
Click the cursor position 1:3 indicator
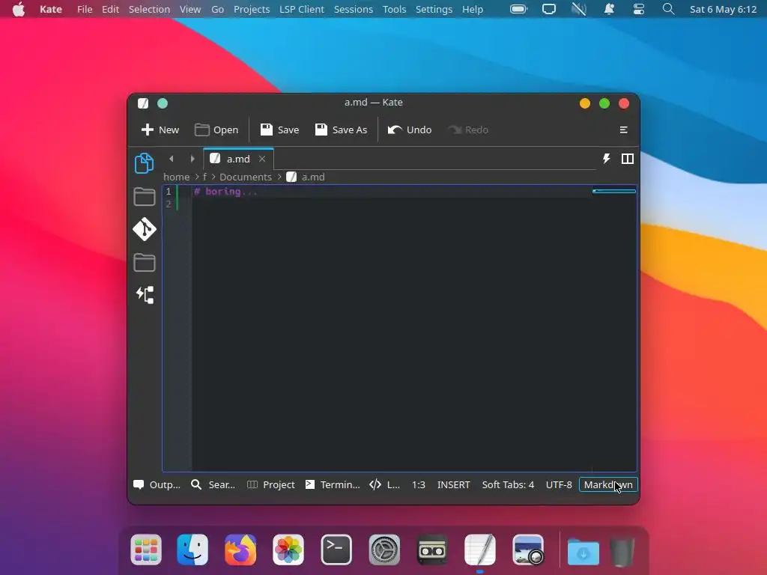click(418, 484)
